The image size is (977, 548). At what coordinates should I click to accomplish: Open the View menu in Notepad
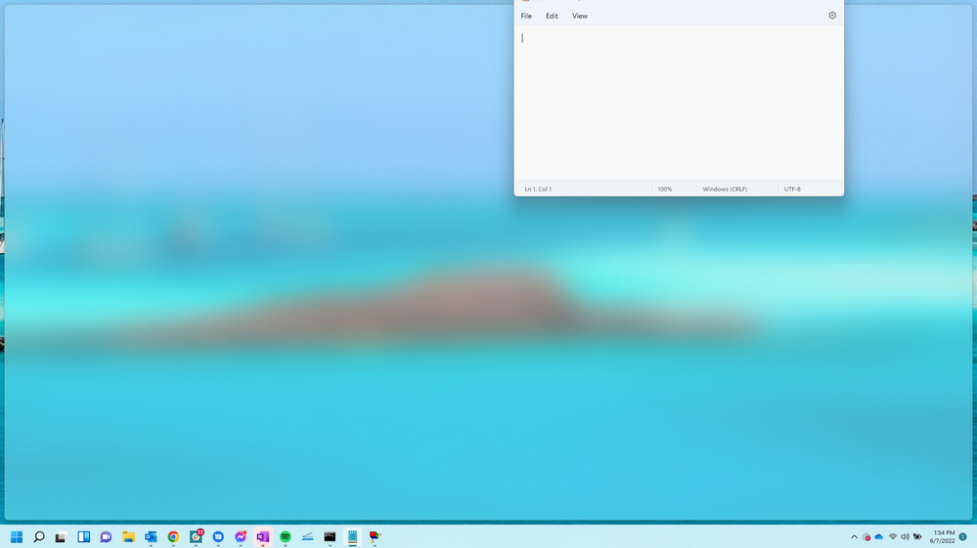(x=580, y=17)
